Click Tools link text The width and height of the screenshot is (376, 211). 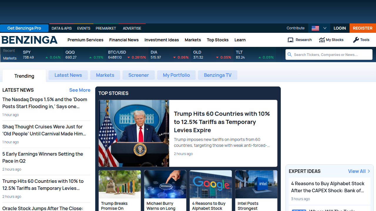[365, 40]
